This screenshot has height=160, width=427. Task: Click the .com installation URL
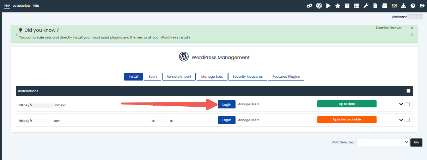click(39, 120)
